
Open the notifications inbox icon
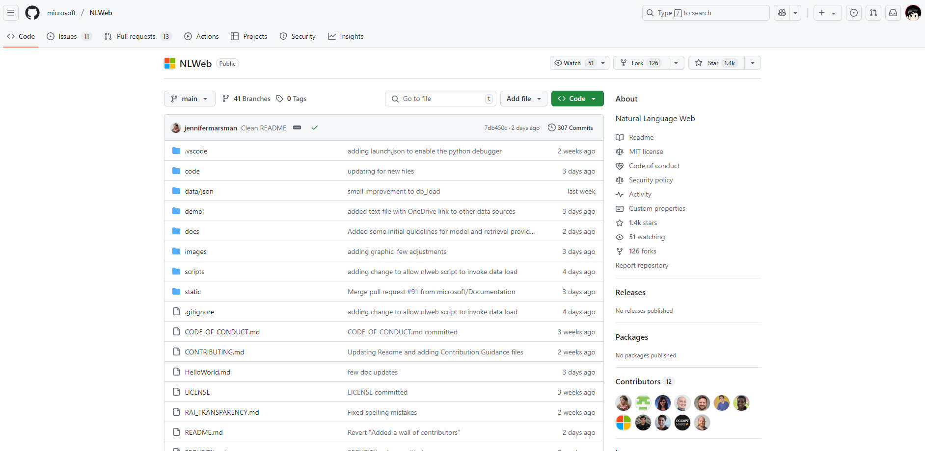[893, 13]
